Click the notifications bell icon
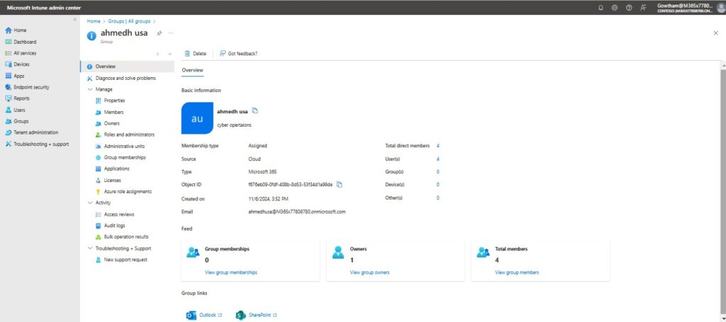726x322 pixels. click(601, 8)
